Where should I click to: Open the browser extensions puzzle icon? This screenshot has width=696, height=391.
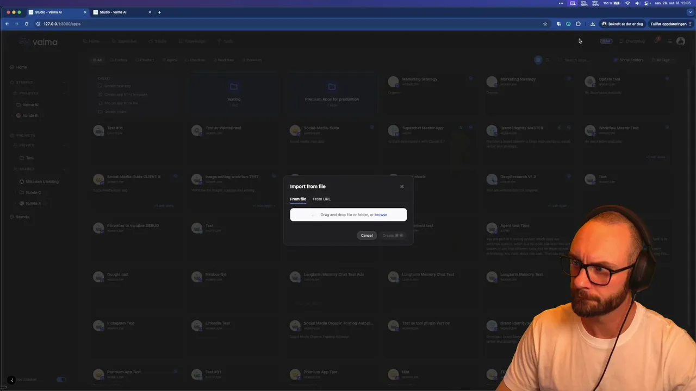578,24
